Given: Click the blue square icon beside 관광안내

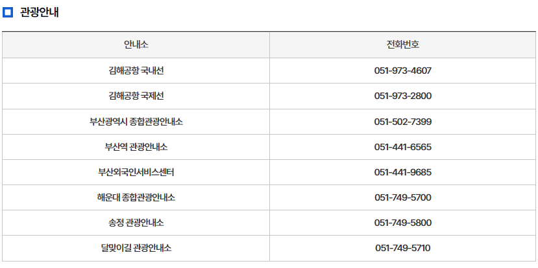Looking at the screenshot, I should (8, 12).
